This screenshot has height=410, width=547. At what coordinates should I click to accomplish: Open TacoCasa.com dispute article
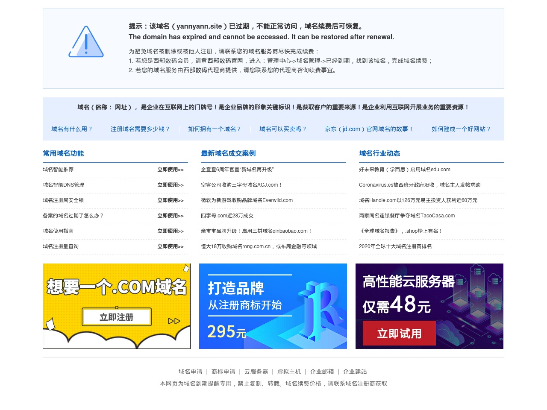click(407, 216)
